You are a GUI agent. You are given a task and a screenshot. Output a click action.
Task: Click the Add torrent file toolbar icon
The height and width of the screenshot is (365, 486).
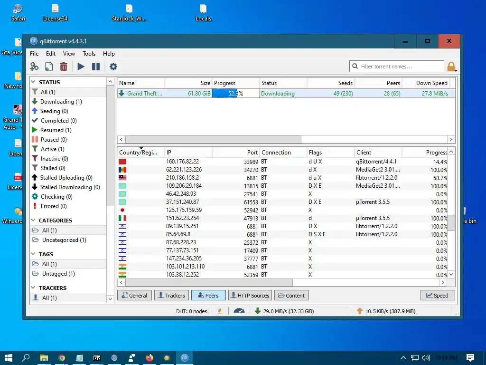point(49,67)
